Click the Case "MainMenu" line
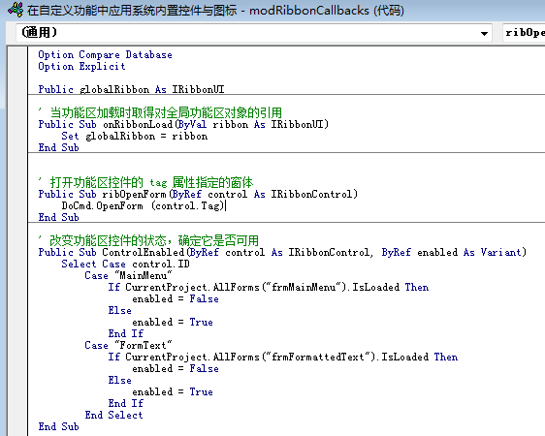Image resolution: width=545 pixels, height=436 pixels. tap(128, 275)
